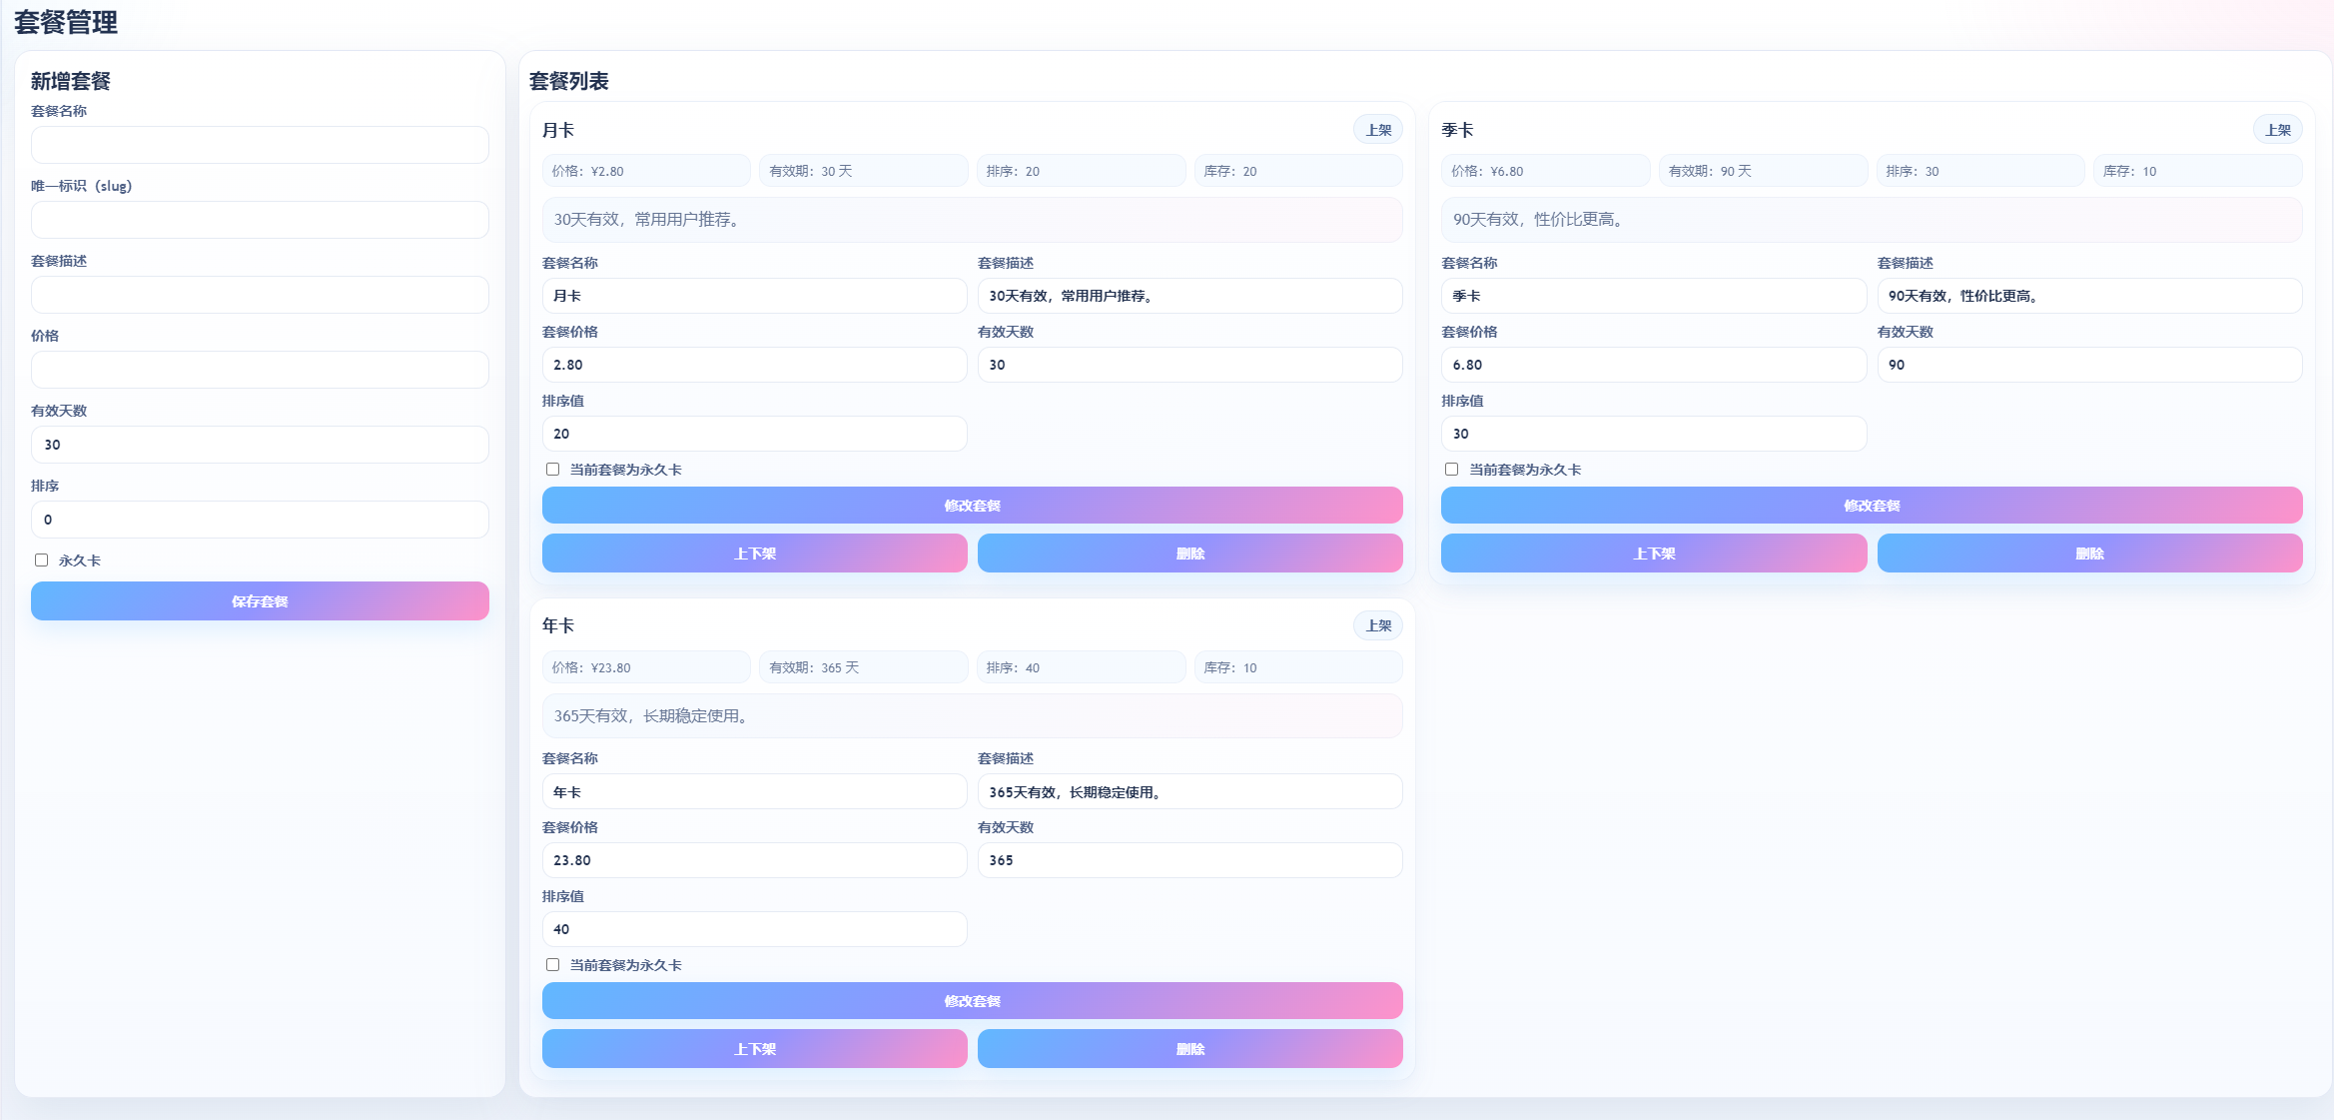Check the 永久卡 checkbox in new package form
The image size is (2334, 1120).
[x=42, y=560]
